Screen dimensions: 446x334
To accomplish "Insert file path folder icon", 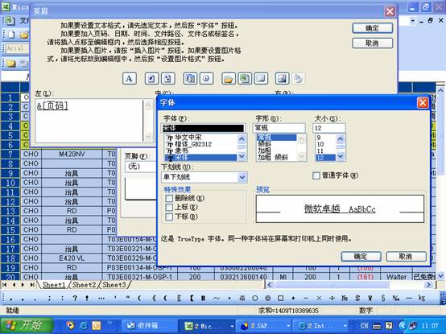I will pyautogui.click(x=228, y=78).
